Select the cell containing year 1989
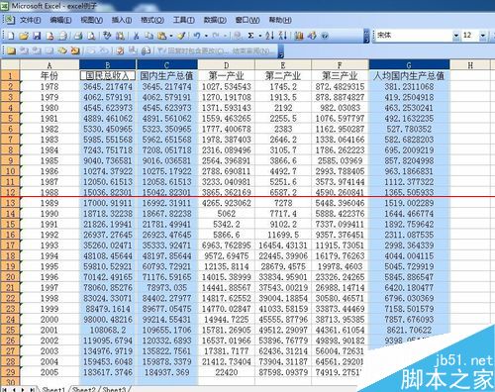Screen dimensions: 495x392 coord(49,203)
